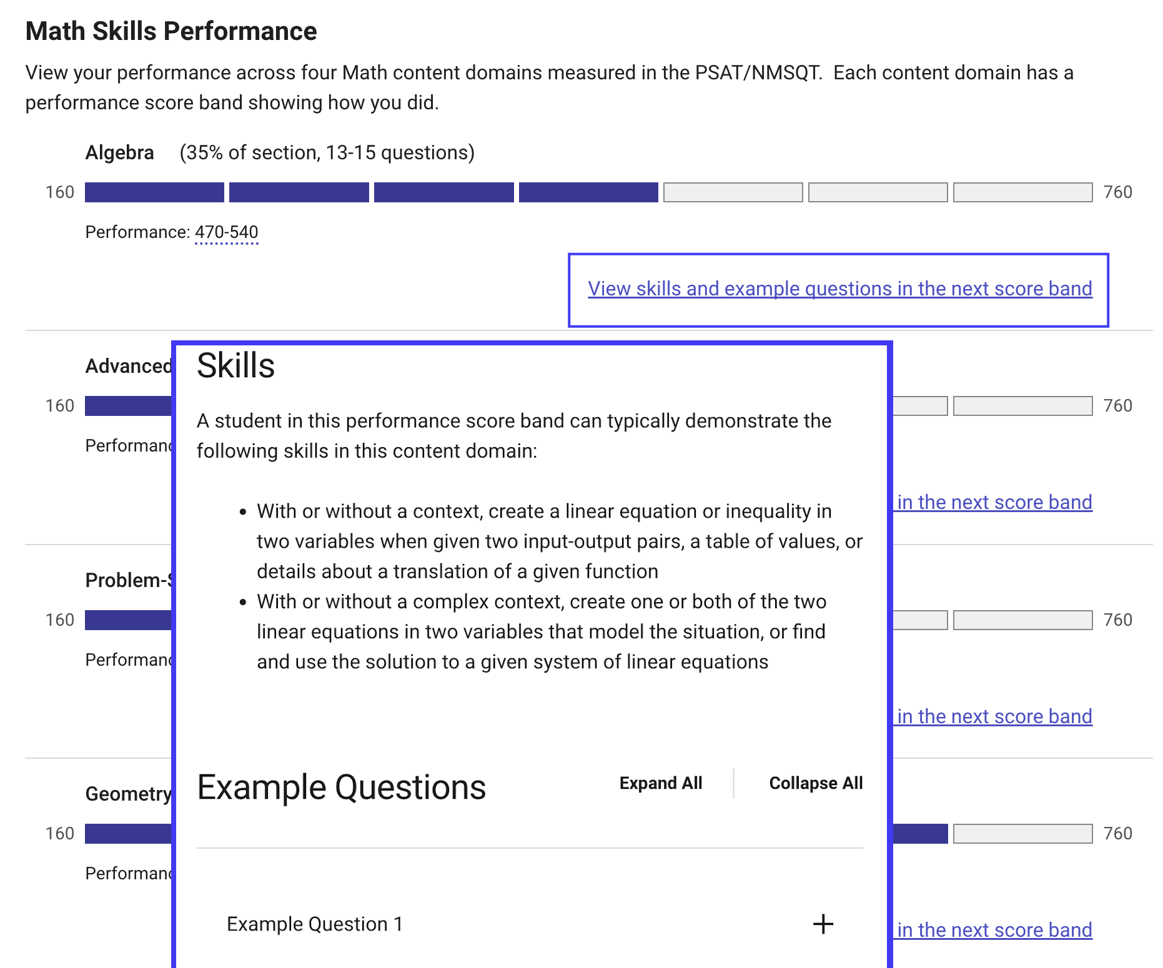The height and width of the screenshot is (968, 1163).
Task: Select fourth filled Algebra score bar segment
Action: click(x=588, y=192)
